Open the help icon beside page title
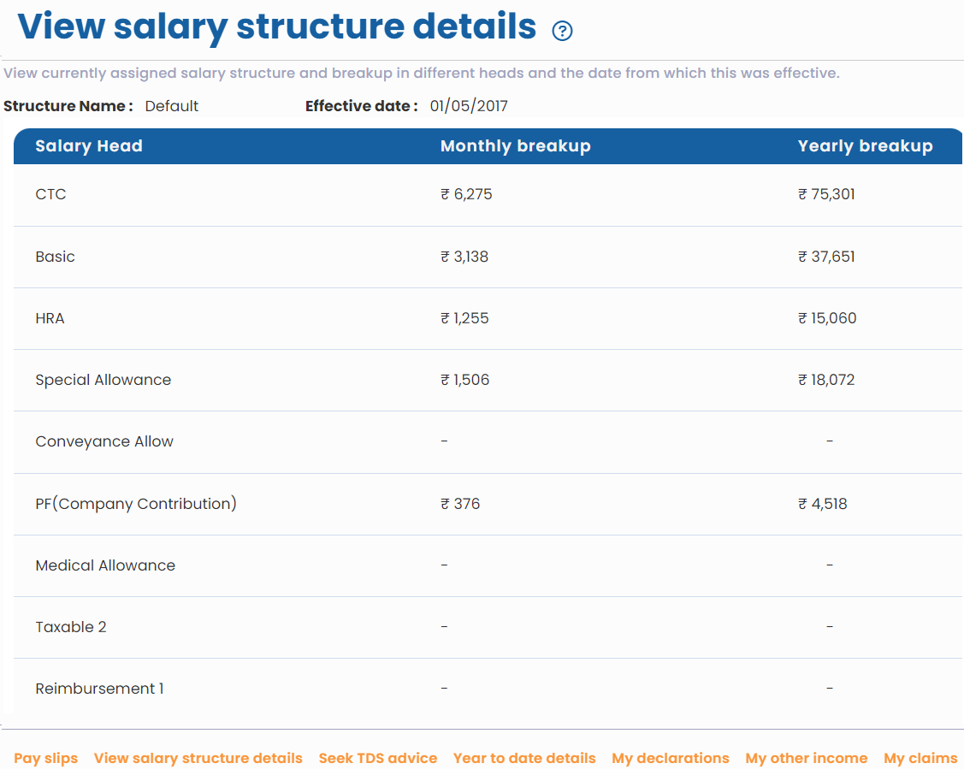Image resolution: width=964 pixels, height=769 pixels. click(x=563, y=31)
